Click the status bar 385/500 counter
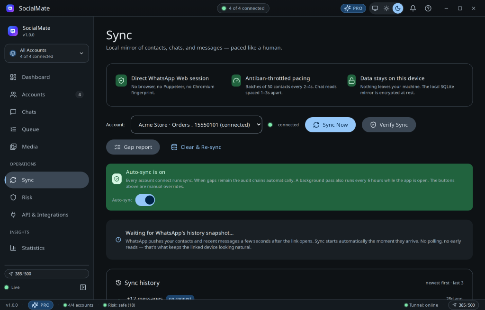The image size is (485, 310). pyautogui.click(x=463, y=305)
